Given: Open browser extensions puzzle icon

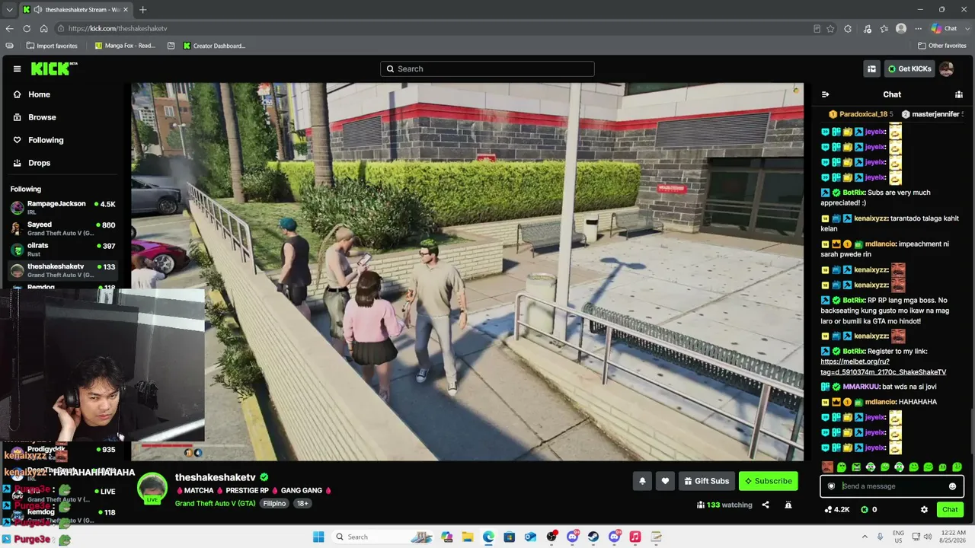Looking at the screenshot, I should (848, 29).
